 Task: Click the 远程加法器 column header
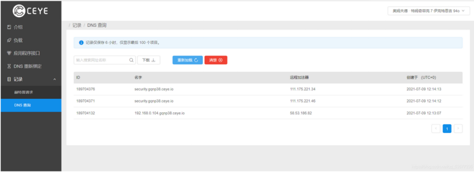tap(299, 78)
